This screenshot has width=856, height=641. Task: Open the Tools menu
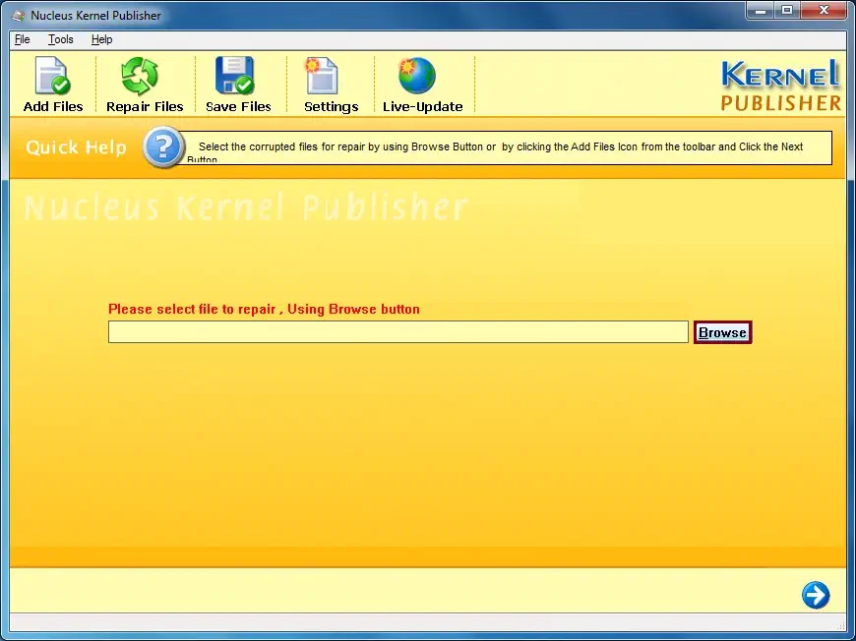point(61,39)
